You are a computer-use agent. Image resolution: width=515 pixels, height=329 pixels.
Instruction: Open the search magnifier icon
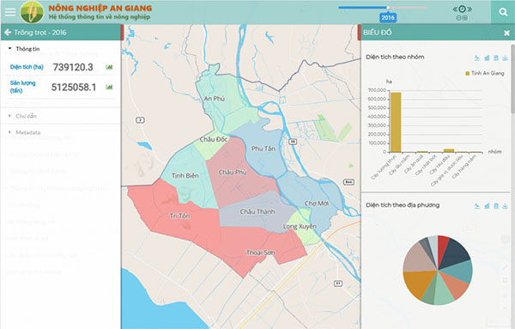pos(503,12)
